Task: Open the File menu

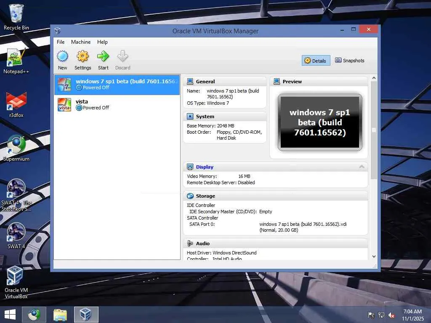Action: [x=61, y=42]
